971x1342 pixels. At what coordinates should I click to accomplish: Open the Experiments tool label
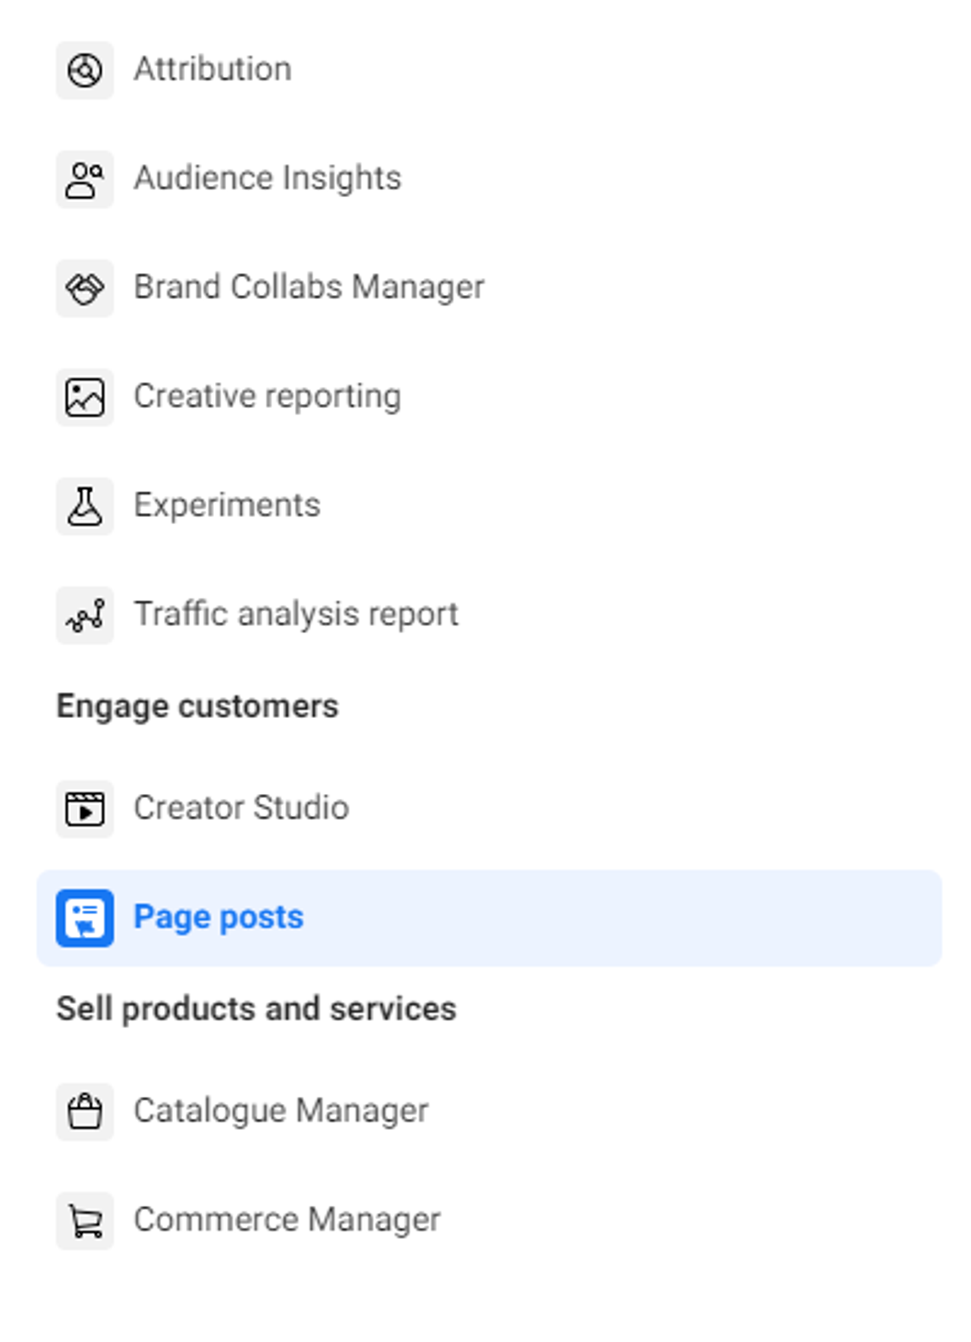click(227, 505)
